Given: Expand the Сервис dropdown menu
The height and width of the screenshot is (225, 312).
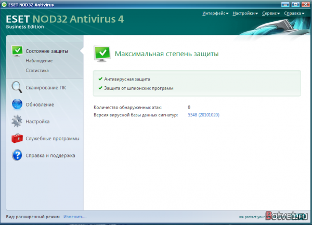Looking at the screenshot, I should coord(271,14).
